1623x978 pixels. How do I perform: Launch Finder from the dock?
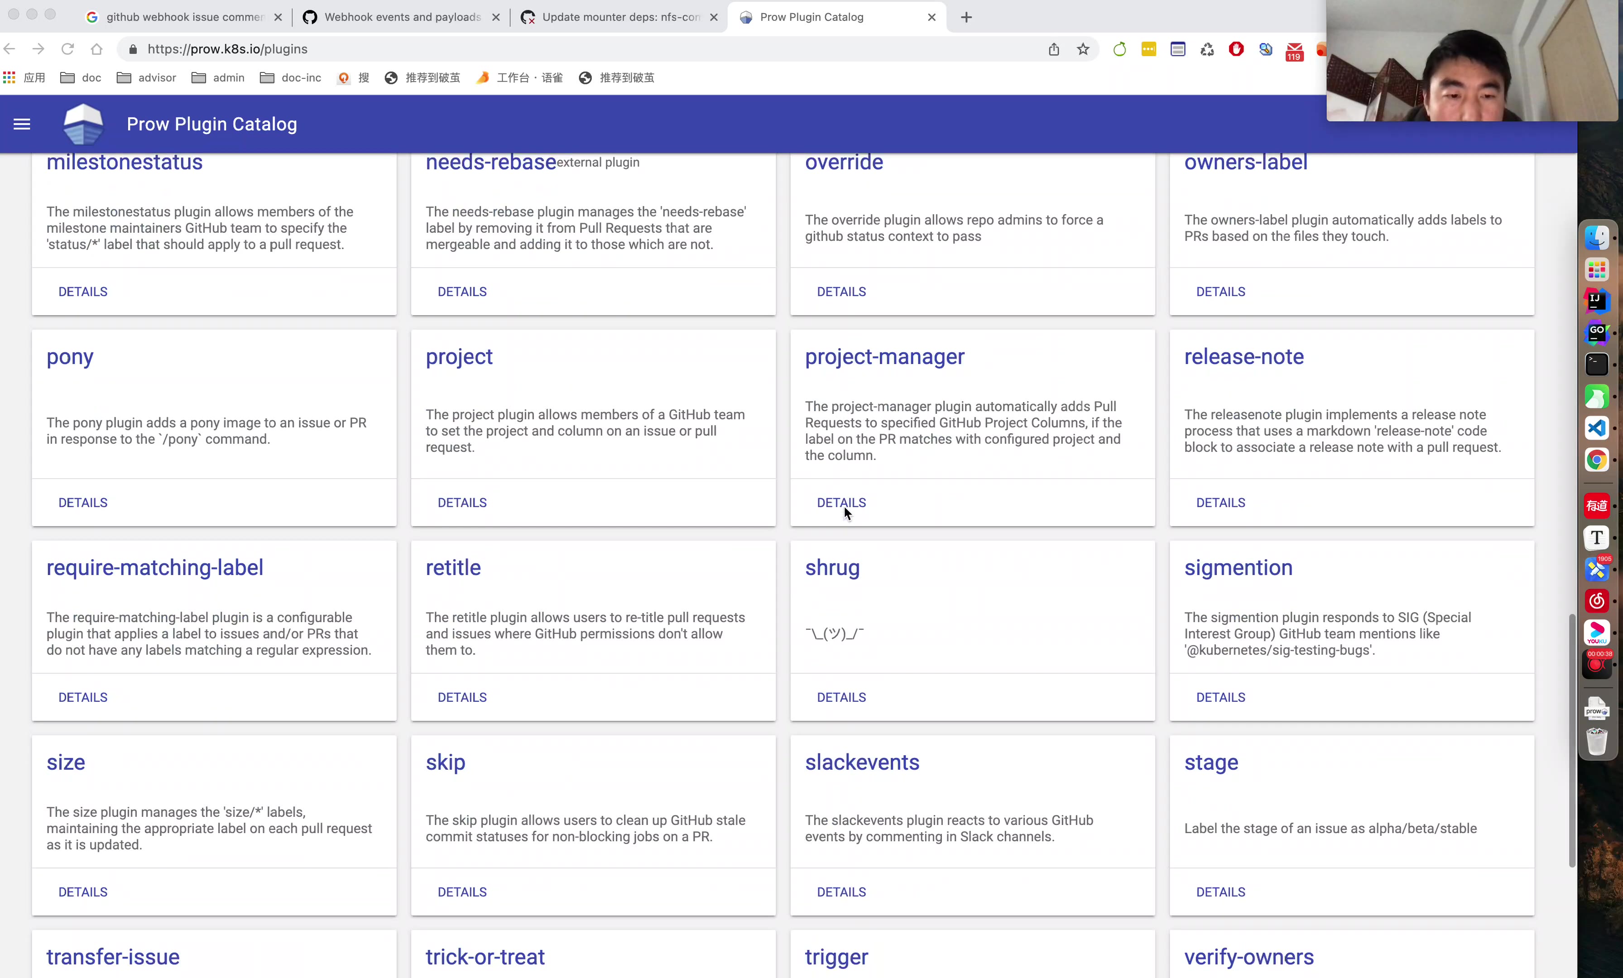pyautogui.click(x=1596, y=238)
